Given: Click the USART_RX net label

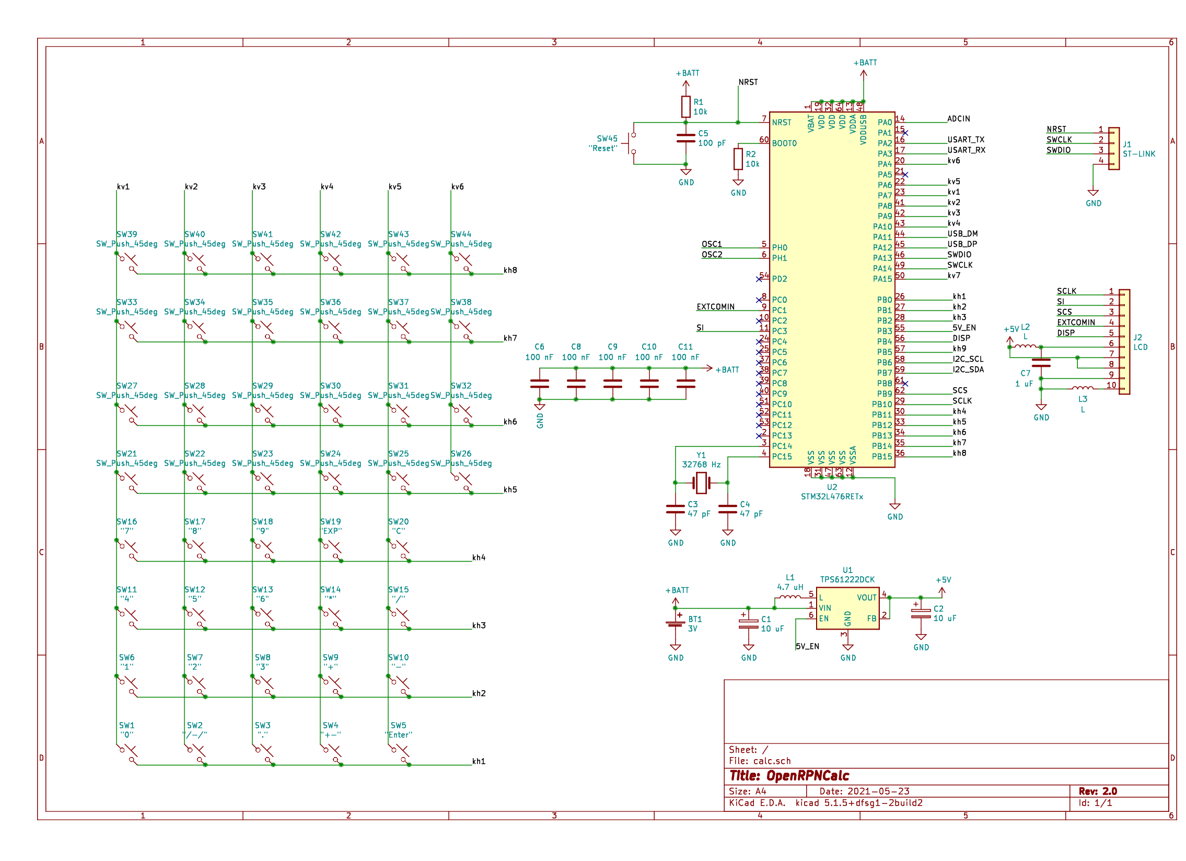Looking at the screenshot, I should 967,150.
